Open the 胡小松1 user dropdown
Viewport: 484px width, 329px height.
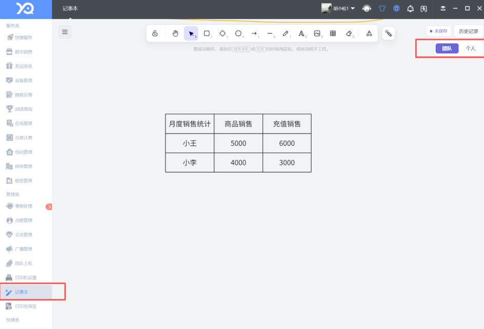tap(338, 8)
